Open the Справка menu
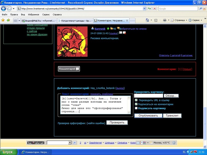Viewport: 207px width, 155px height. (57, 14)
